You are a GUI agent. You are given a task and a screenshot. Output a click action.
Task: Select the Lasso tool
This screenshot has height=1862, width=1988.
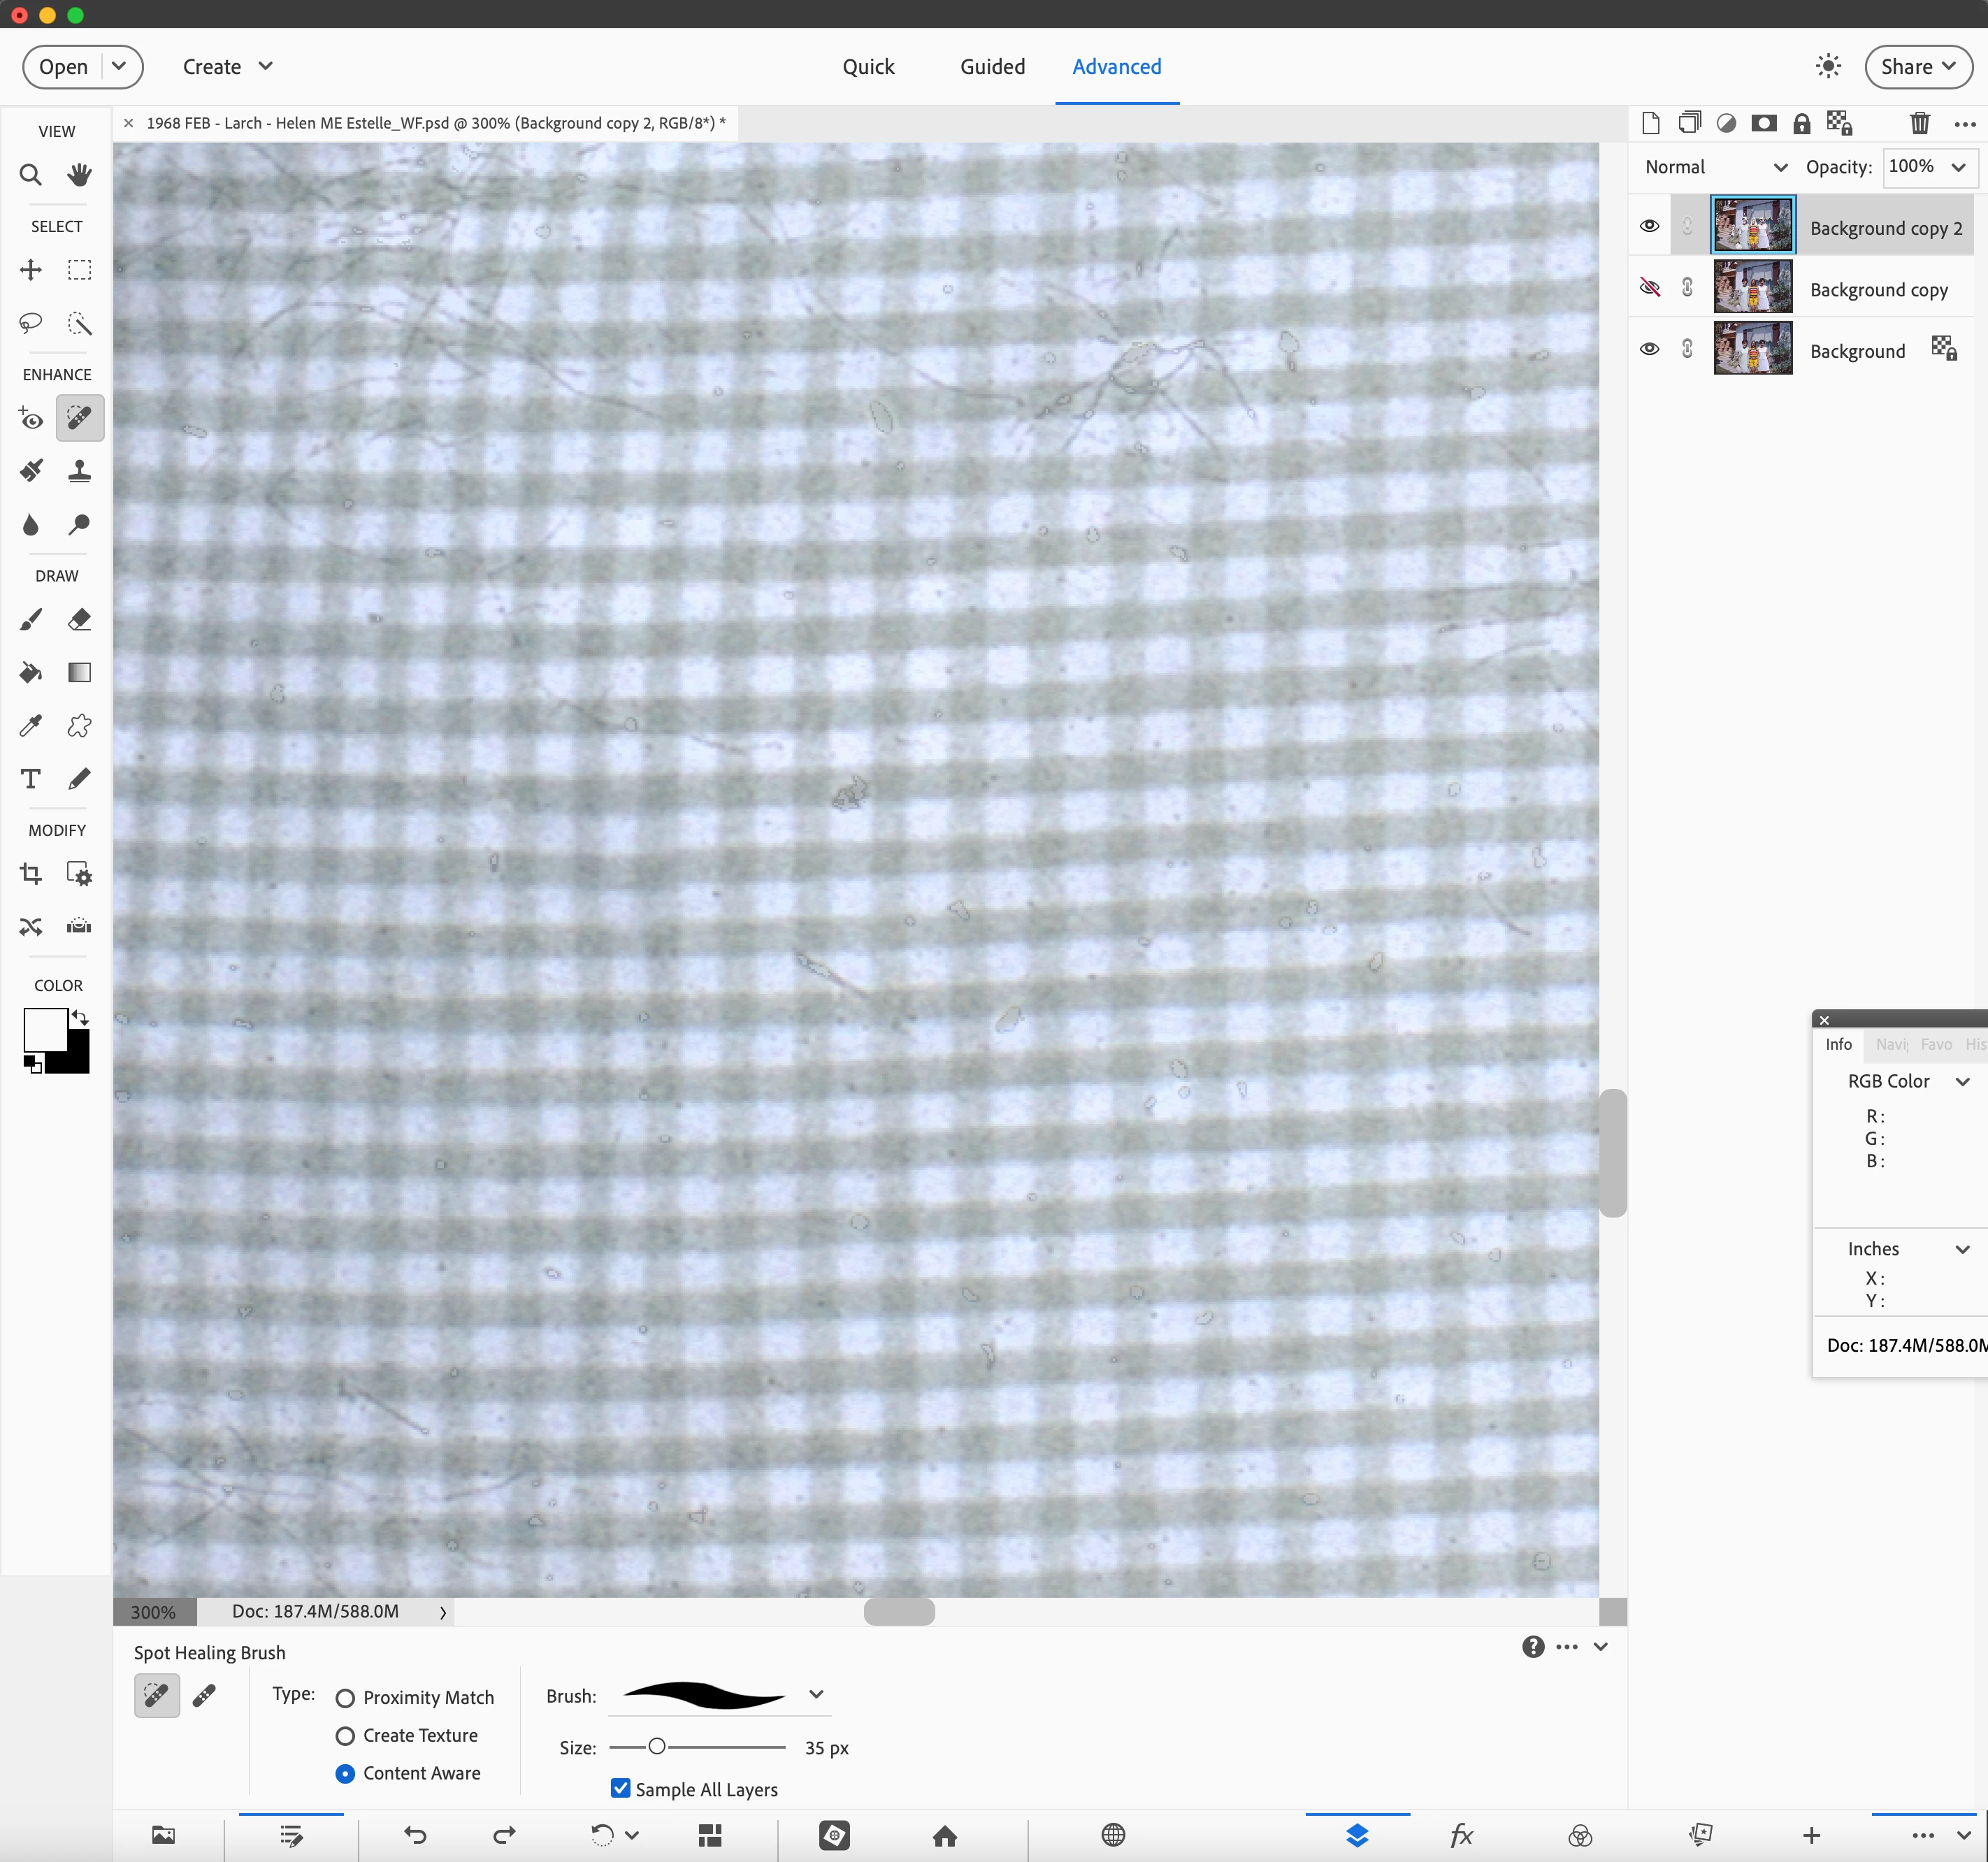(30, 323)
